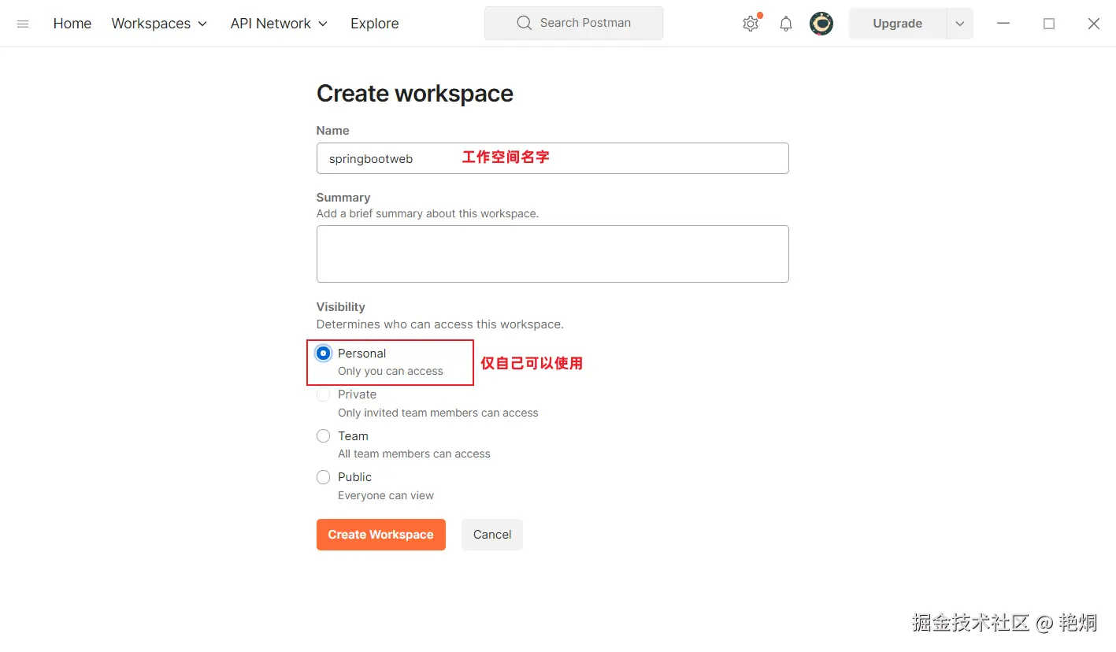1116x652 pixels.
Task: Open the Workspaces dropdown
Action: point(160,24)
